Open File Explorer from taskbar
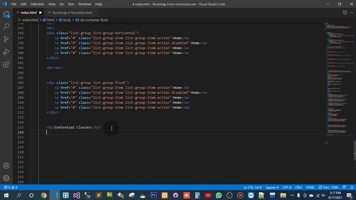 283,195
